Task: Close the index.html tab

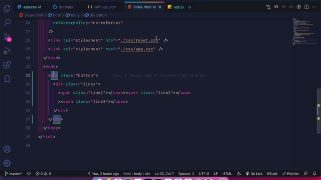Action: coord(160,7)
